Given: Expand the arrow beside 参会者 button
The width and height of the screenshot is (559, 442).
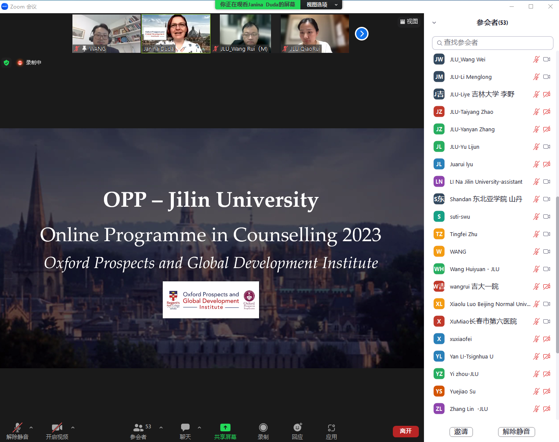Looking at the screenshot, I should 161,427.
